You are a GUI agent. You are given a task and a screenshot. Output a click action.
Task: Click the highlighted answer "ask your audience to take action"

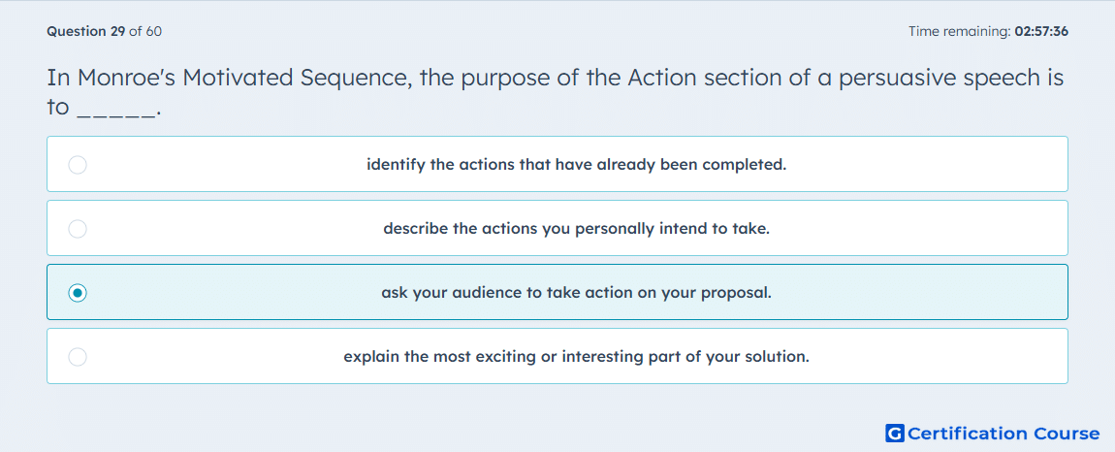pyautogui.click(x=576, y=293)
